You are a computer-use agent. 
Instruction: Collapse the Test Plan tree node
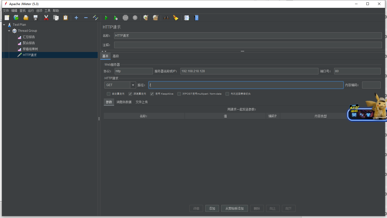point(4,25)
